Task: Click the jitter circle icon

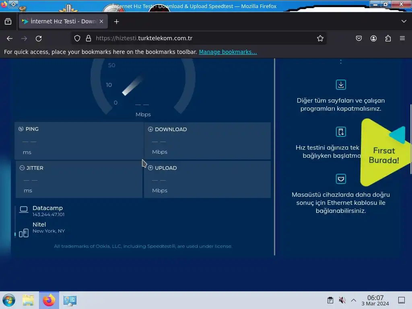Action: click(22, 168)
